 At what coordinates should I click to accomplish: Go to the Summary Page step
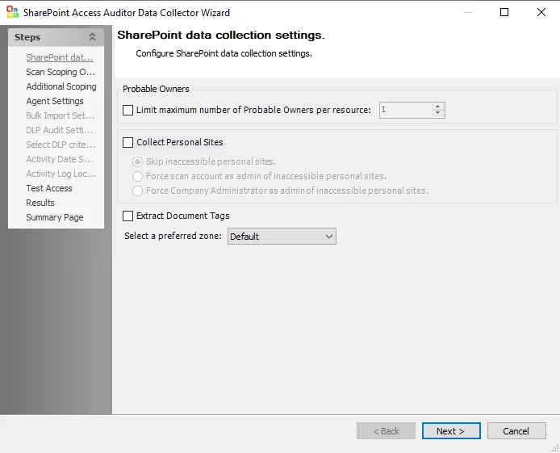click(55, 217)
